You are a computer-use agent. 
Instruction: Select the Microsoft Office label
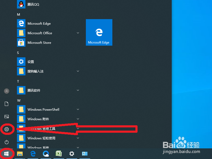click(x=40, y=33)
